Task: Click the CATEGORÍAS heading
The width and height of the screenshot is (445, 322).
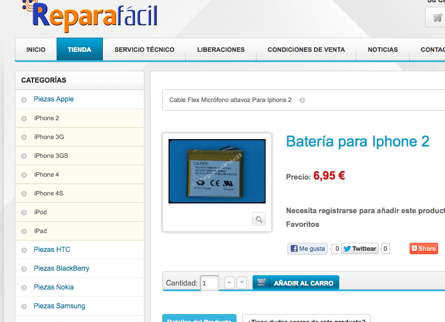Action: pos(44,80)
